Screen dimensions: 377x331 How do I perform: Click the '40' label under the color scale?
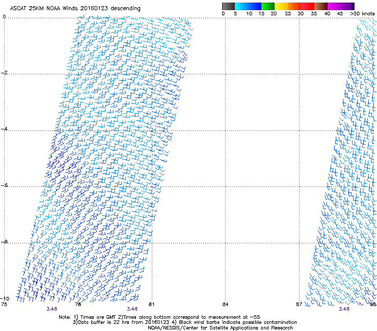[x=327, y=14]
